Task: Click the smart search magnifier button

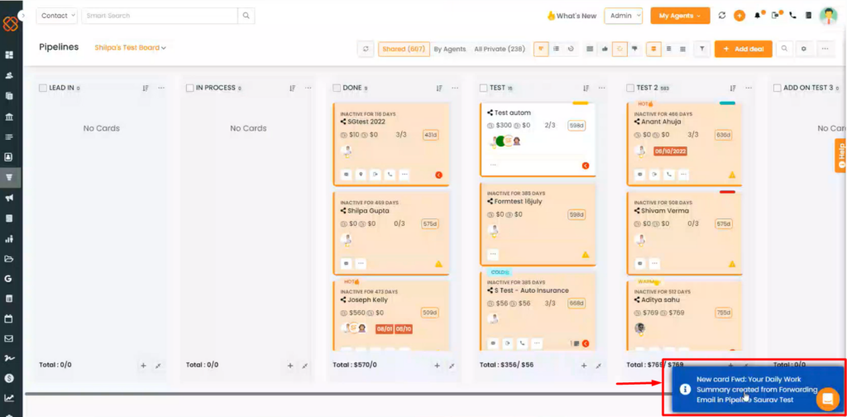Action: [246, 16]
